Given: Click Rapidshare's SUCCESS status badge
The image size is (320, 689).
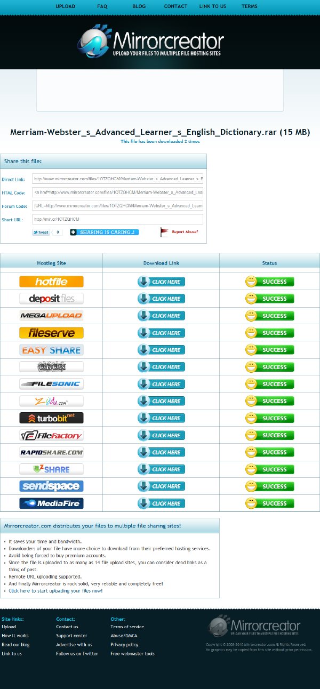Looking at the screenshot, I should pos(270,452).
